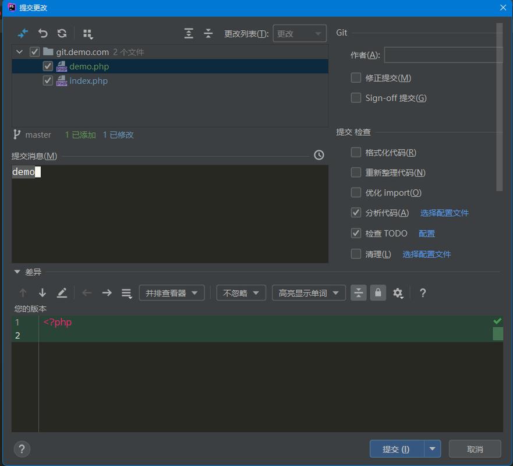Click the 取消 cancel button
This screenshot has height=466, width=513.
click(475, 449)
